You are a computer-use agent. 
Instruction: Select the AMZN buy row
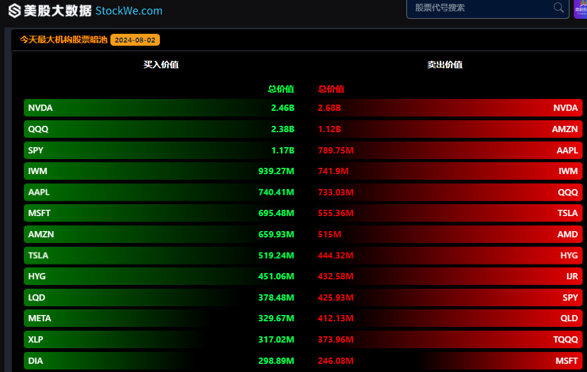click(161, 234)
